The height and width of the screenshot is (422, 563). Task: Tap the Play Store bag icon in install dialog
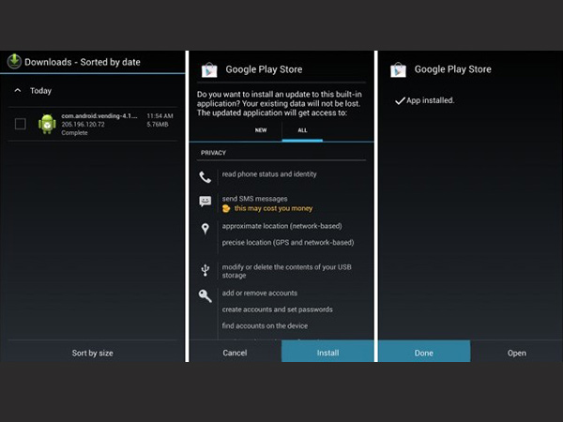tap(209, 70)
